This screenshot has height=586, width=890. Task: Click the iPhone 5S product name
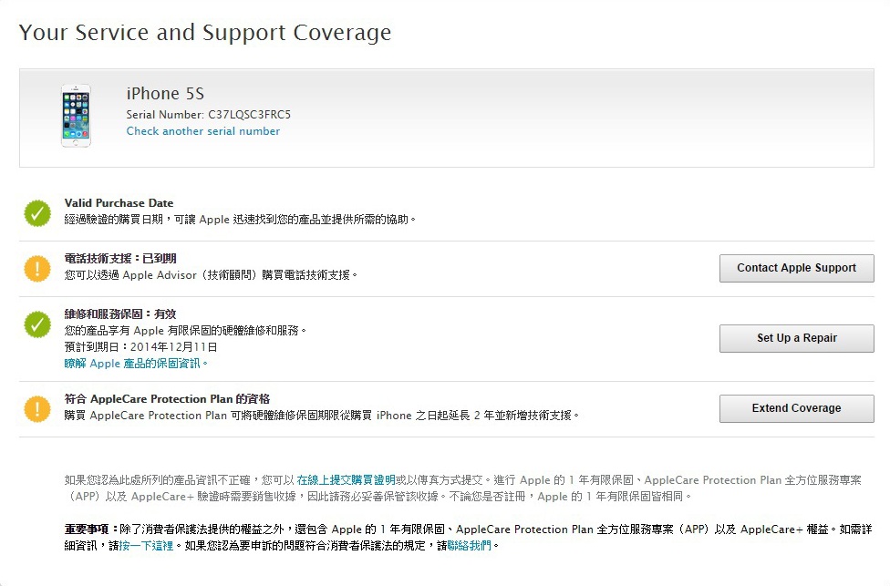(x=165, y=94)
